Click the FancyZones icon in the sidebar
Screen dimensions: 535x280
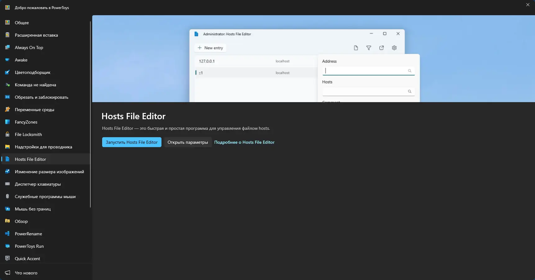7,122
